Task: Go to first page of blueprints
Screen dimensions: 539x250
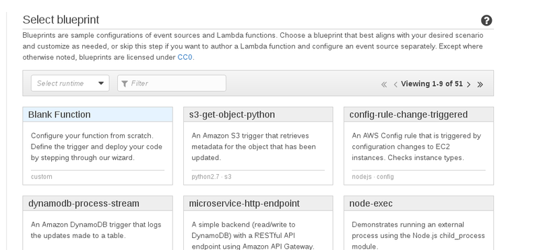Action: (384, 85)
